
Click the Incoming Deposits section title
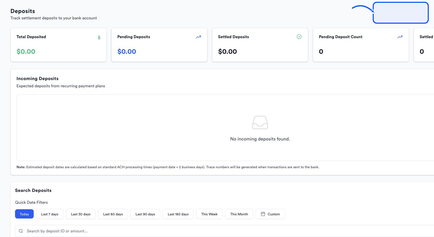37,78
